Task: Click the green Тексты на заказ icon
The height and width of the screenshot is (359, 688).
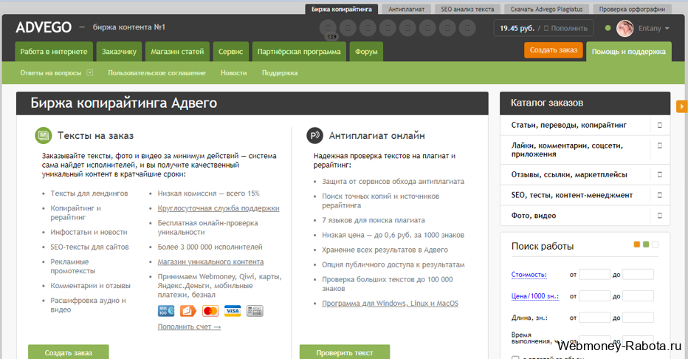Action: click(x=43, y=135)
